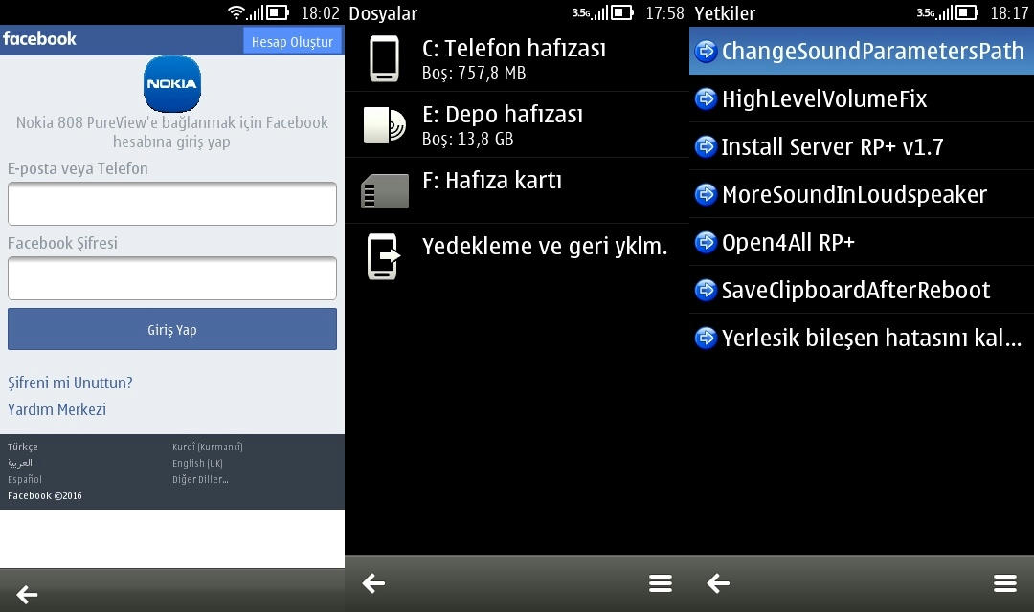Open Diğer Diller… link
1034x612 pixels.
[200, 480]
